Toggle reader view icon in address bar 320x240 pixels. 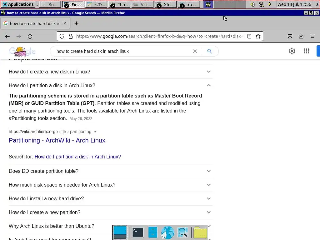(249, 36)
